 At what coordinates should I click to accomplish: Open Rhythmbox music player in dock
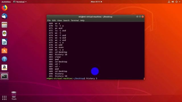(5, 33)
